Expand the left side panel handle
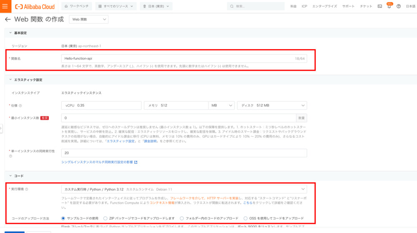Image resolution: width=417 pixels, height=233 pixels. click(1, 129)
